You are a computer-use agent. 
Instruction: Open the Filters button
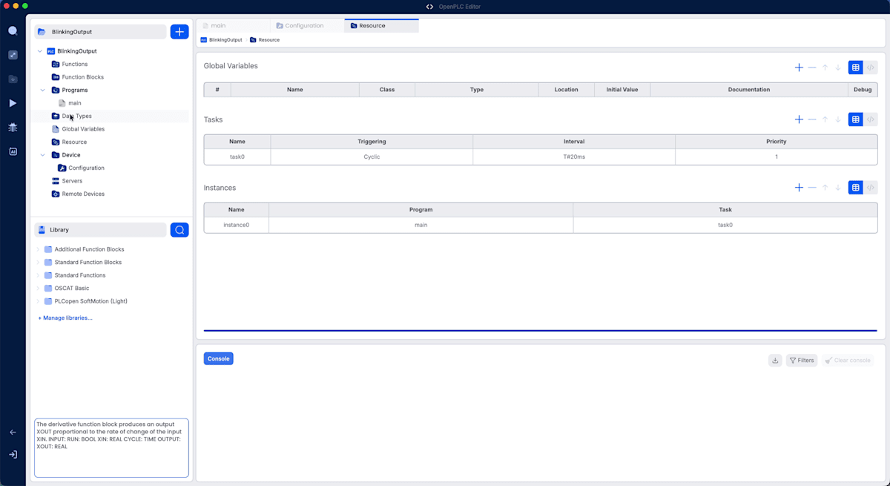(802, 361)
